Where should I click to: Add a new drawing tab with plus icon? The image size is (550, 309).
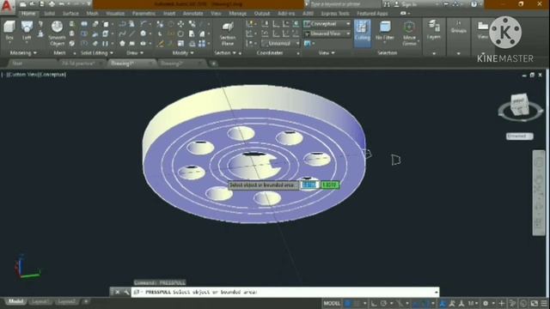(x=213, y=64)
